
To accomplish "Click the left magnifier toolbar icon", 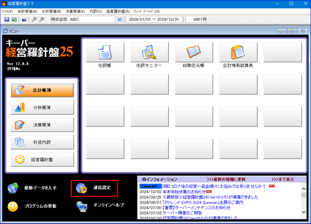I will 34,20.
